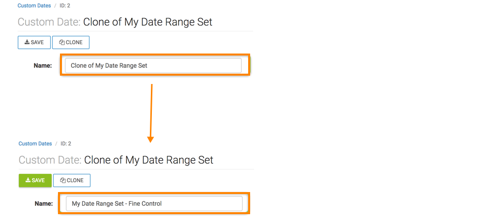Open Custom Dates breadcrumb above the green SAVE button
Screen dimensions: 486x223
pyautogui.click(x=35, y=144)
